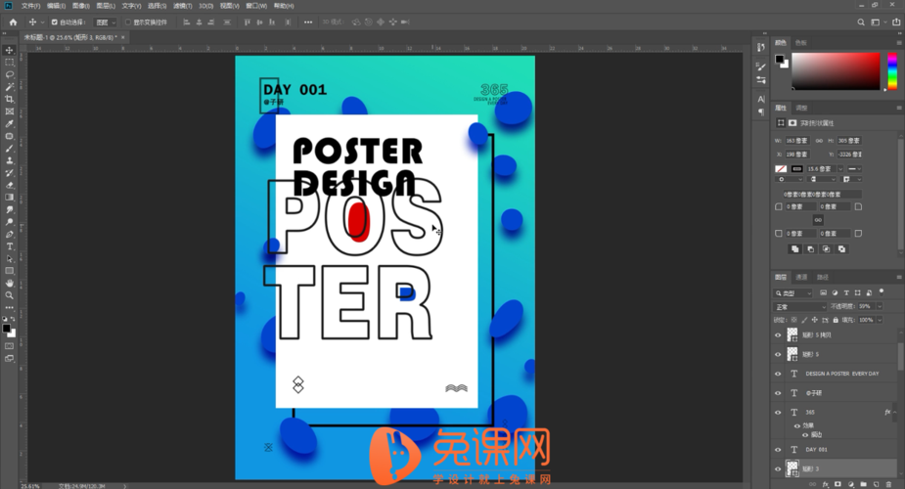The image size is (905, 489).
Task: Select the Eraser tool
Action: (x=9, y=185)
